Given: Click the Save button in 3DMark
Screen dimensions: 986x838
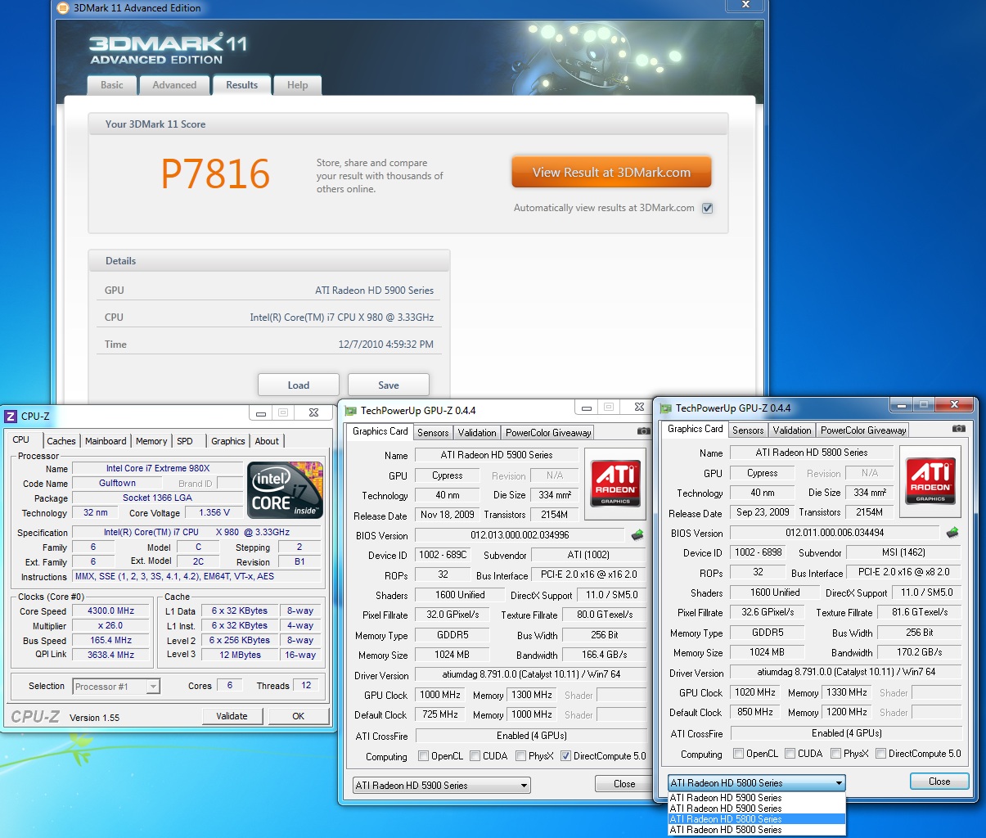Looking at the screenshot, I should coord(389,385).
